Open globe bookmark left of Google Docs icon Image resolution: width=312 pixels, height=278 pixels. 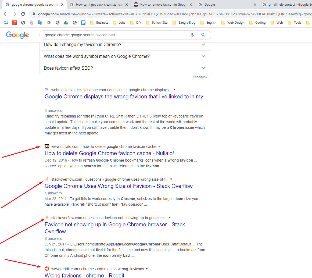75,23
